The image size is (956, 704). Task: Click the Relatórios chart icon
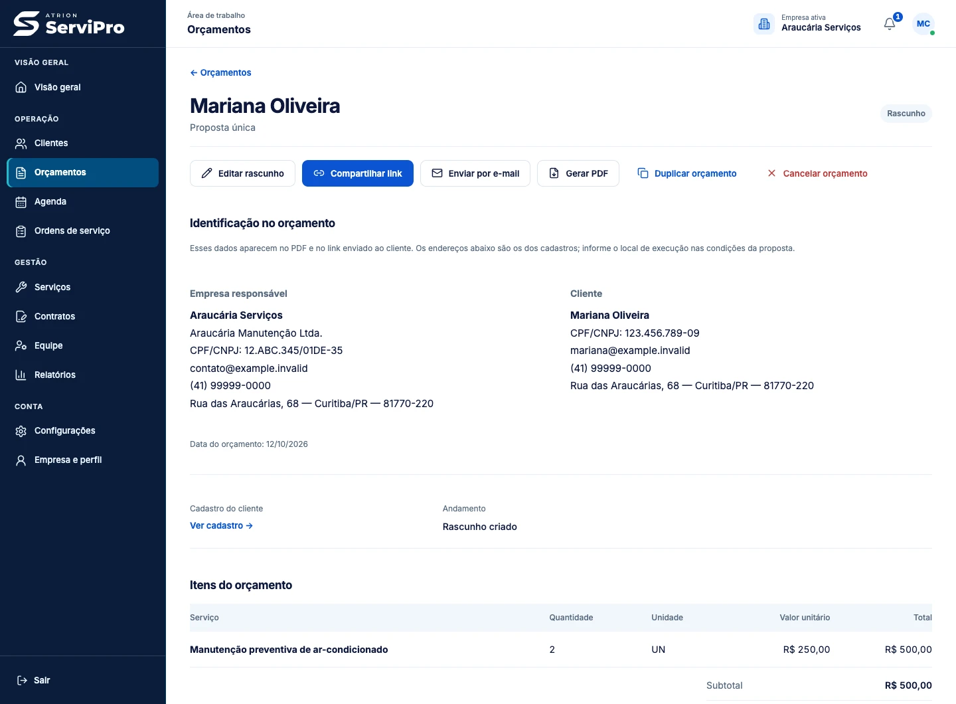point(21,375)
